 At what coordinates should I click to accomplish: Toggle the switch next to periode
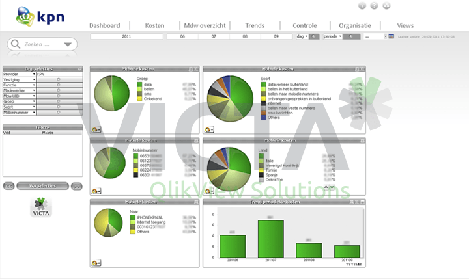(x=351, y=36)
